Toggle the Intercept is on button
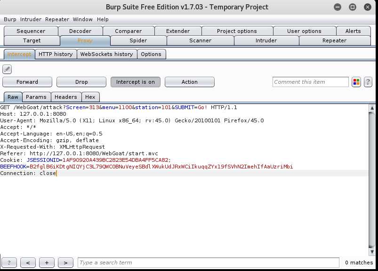 (x=136, y=82)
